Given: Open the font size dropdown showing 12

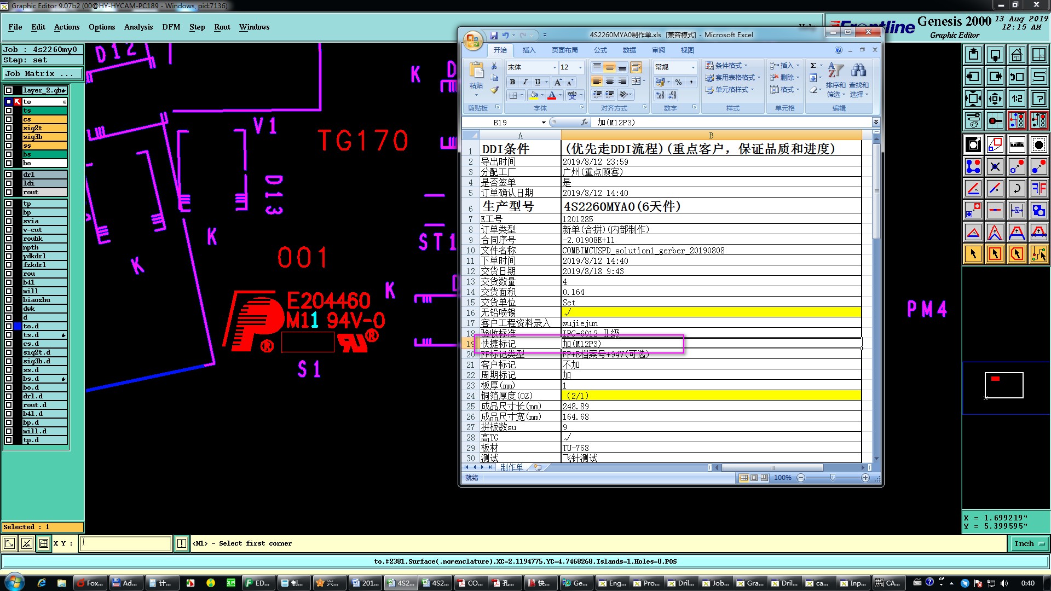Looking at the screenshot, I should coord(580,67).
